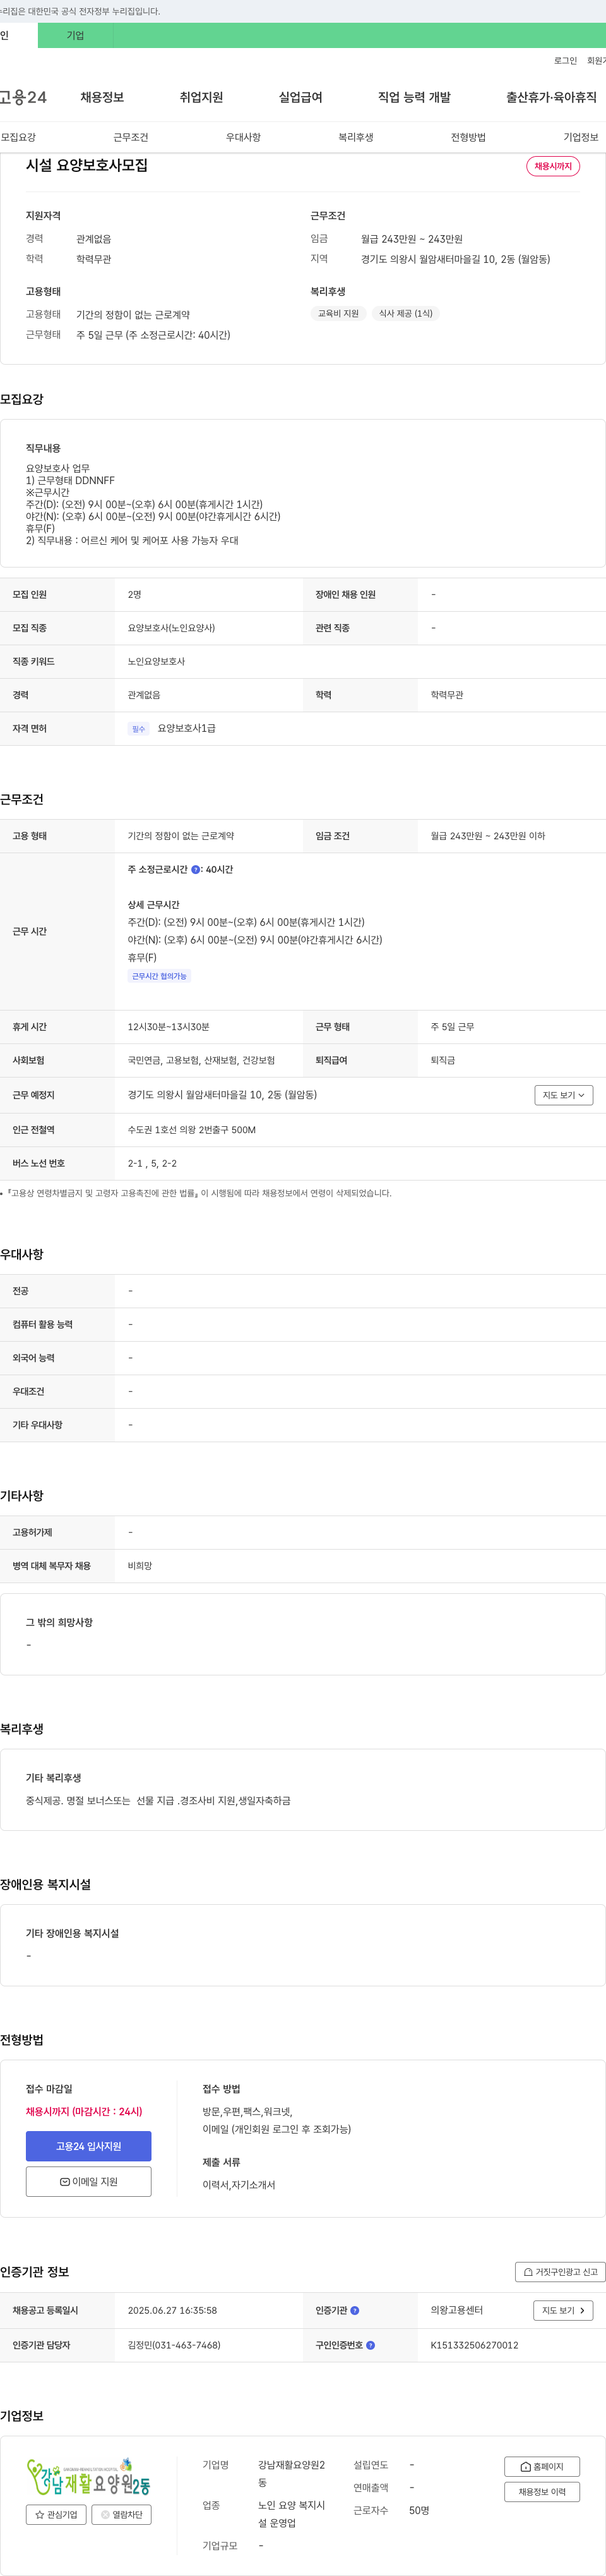Click the 12시30분~13시30분 break time value
606x2576 pixels.
click(169, 1027)
